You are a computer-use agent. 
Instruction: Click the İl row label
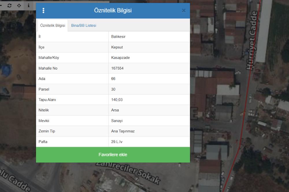(x=39, y=36)
